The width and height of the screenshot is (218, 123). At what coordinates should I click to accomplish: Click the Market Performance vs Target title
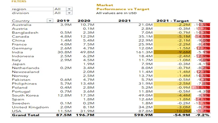[123, 7]
